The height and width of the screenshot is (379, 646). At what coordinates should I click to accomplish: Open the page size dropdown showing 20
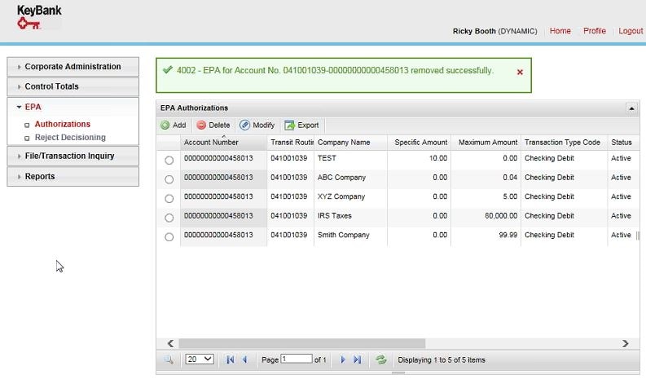click(200, 359)
